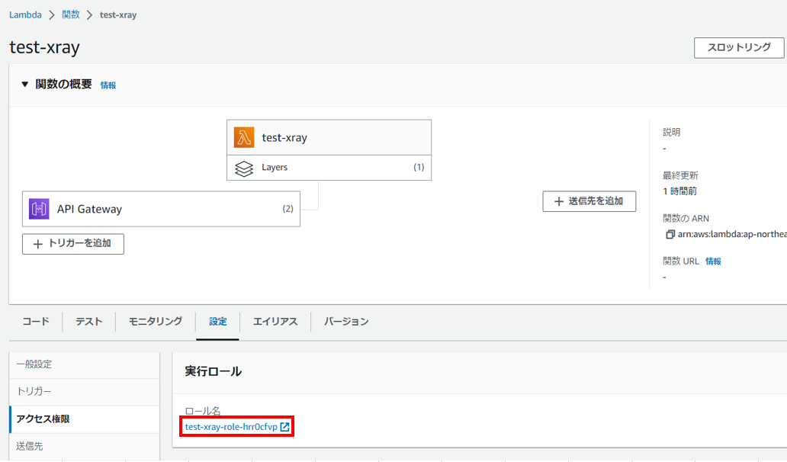The image size is (787, 462).
Task: Open 情報 link next to 関数 URL
Action: click(x=713, y=261)
